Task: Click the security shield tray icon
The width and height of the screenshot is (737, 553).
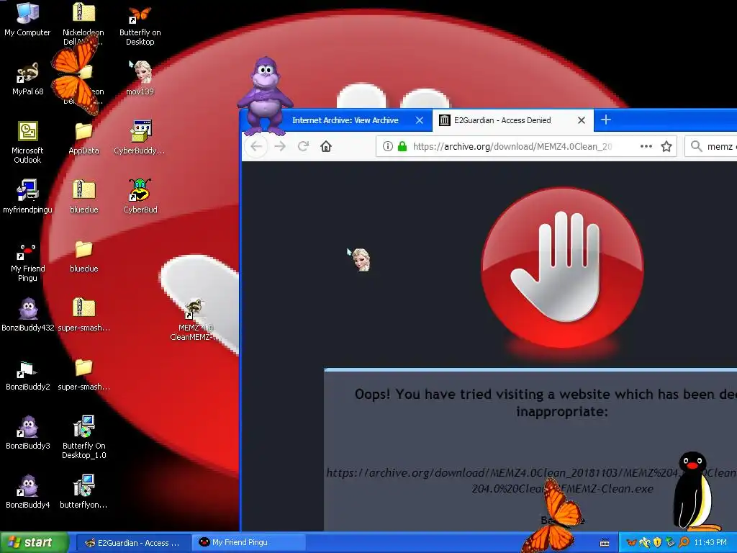Action: point(657,543)
